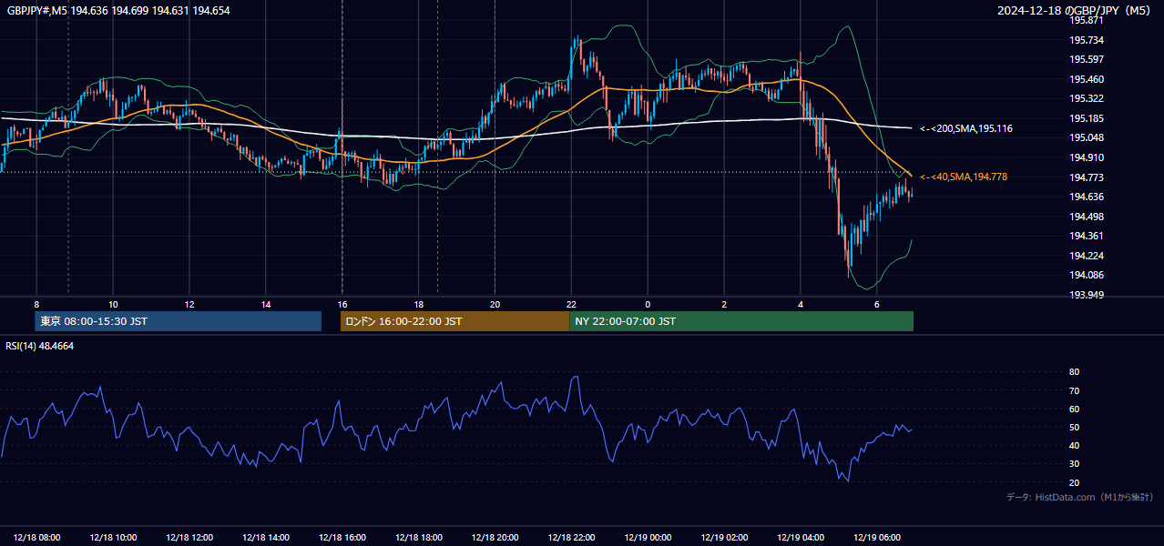Click the RSI axis 60 level
1164x546 pixels.
click(1075, 409)
